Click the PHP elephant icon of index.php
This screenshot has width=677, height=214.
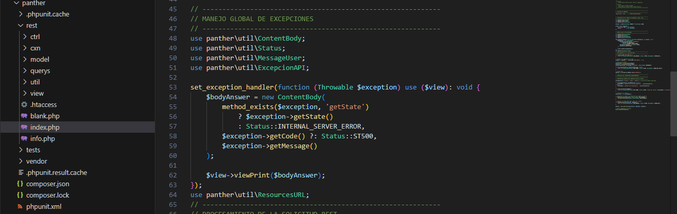tap(24, 127)
